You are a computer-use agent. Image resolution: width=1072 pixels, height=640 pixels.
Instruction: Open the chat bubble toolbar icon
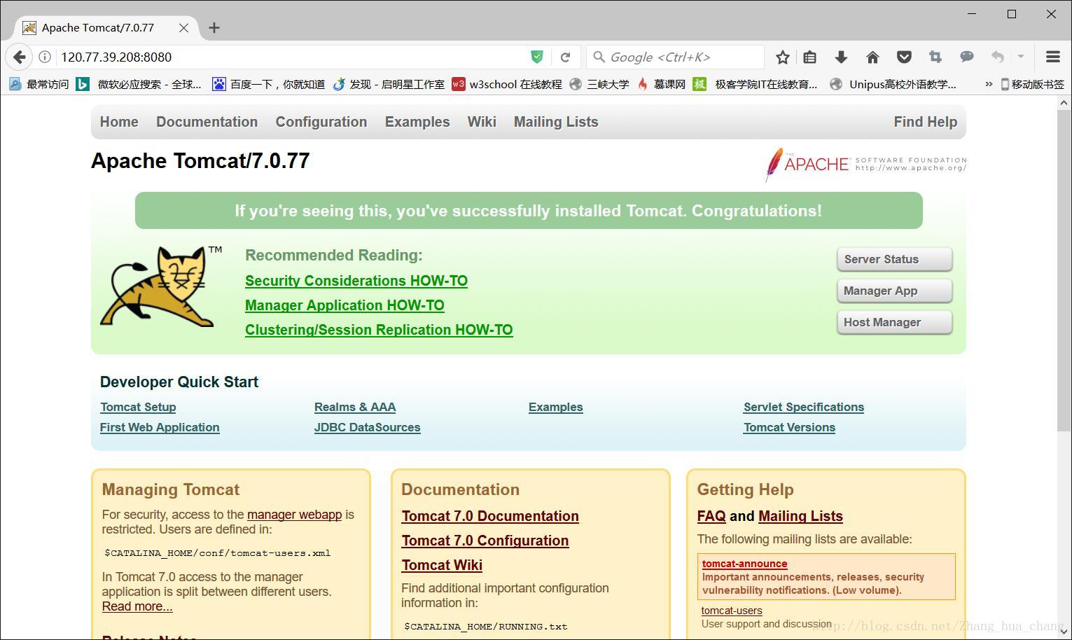pyautogui.click(x=967, y=57)
